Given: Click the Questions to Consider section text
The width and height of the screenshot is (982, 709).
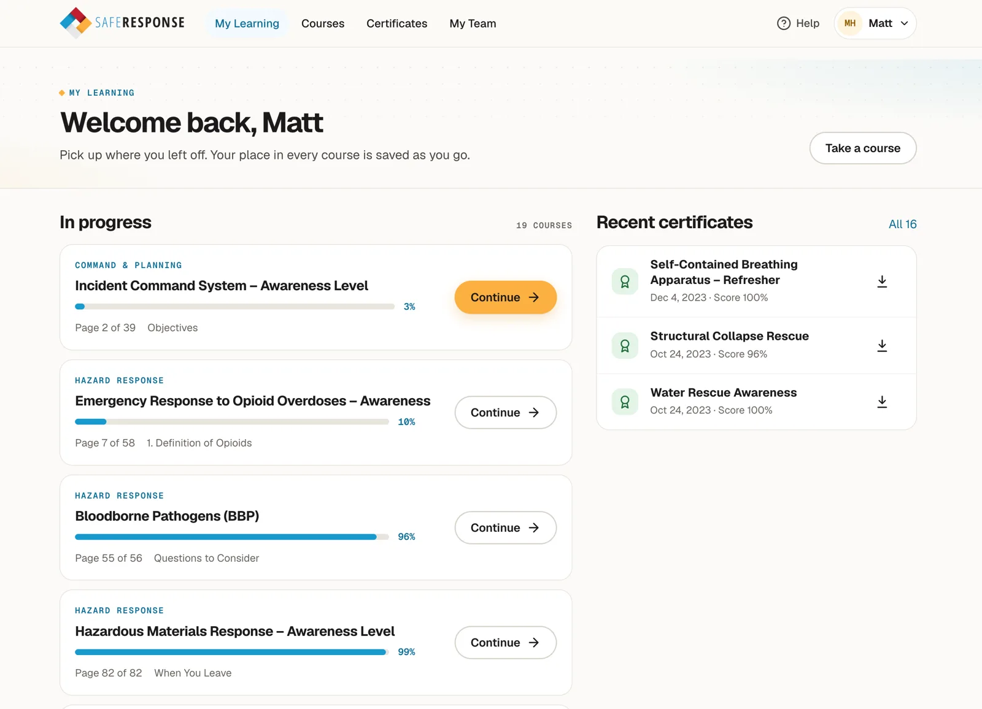Looking at the screenshot, I should (206, 558).
